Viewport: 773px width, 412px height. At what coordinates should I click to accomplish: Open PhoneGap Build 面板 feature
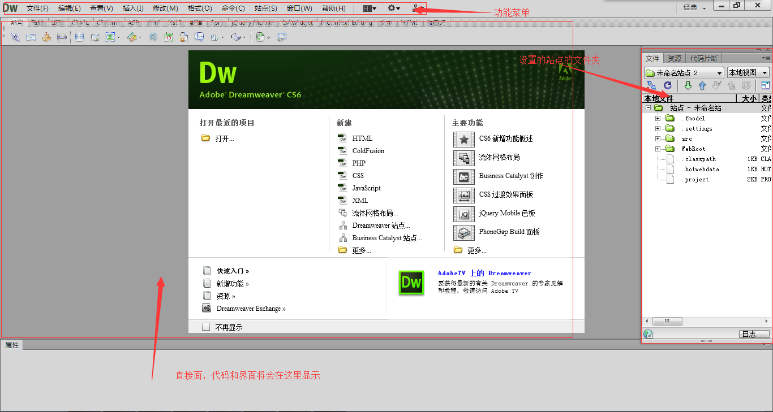497,232
